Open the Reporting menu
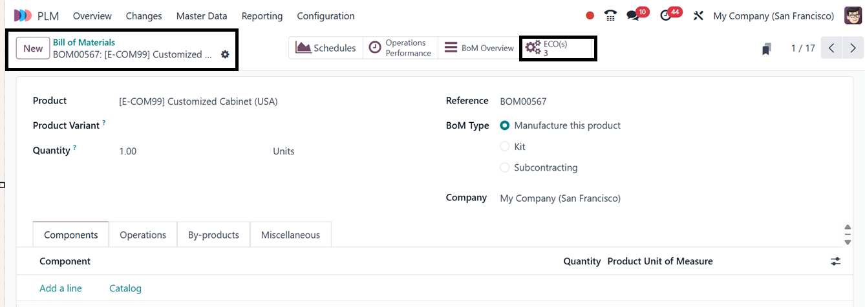This screenshot has width=865, height=307. click(x=262, y=16)
